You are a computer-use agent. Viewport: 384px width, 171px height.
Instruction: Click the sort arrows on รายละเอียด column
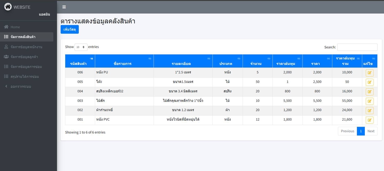tap(209, 58)
